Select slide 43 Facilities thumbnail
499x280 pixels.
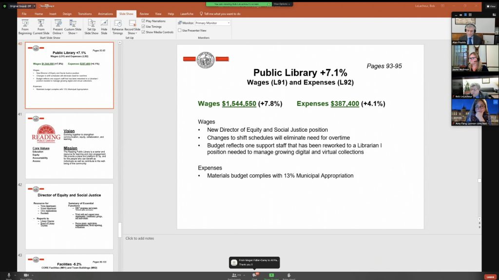[69, 263]
